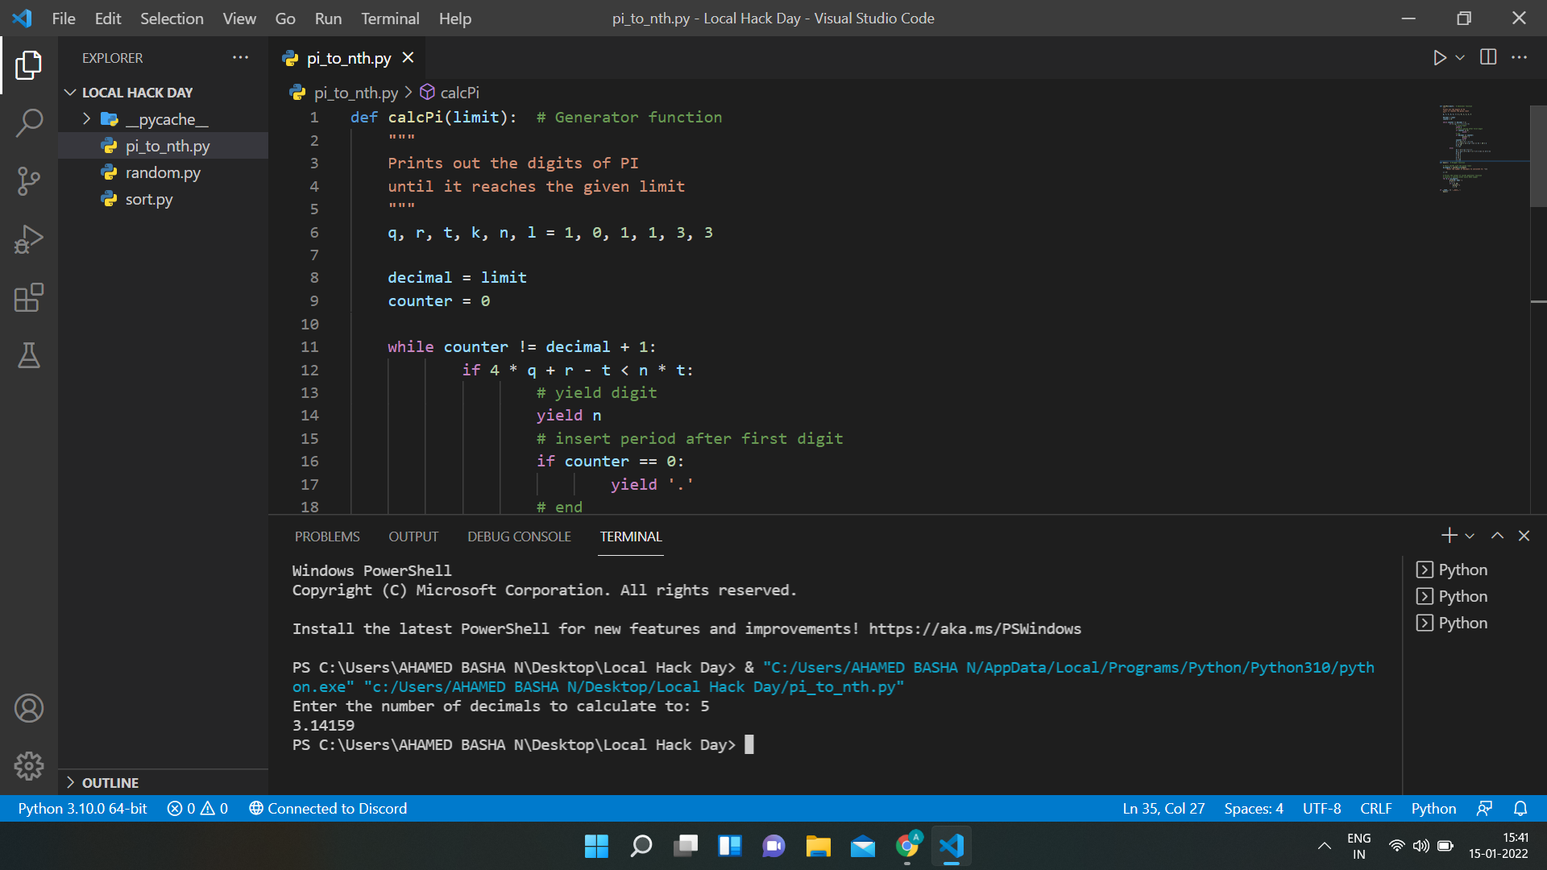Switch to the DEBUG CONSOLE tab
This screenshot has width=1547, height=870.
519,536
